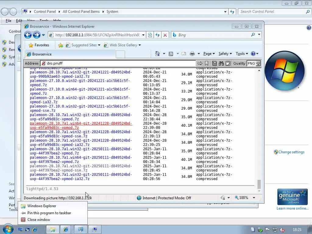Image resolution: width=312 pixels, height=234 pixels.
Task: Click Windows Explorer folder taskbar button
Action: 52,230
